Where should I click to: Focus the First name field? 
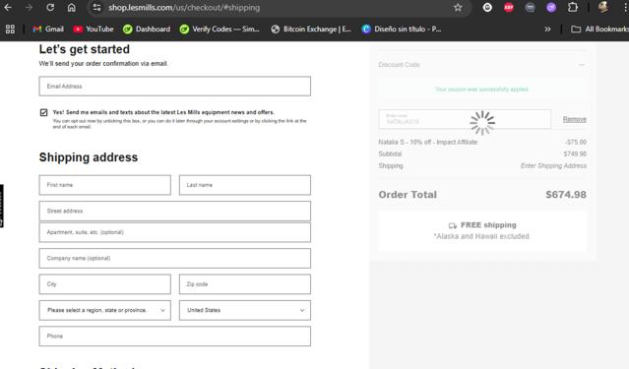point(104,185)
